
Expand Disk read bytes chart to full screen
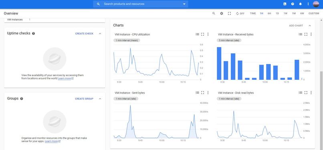[306, 93]
